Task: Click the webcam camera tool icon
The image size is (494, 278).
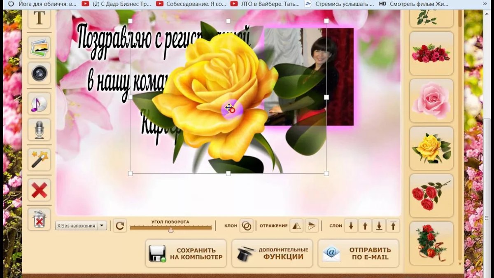Action: [x=39, y=74]
